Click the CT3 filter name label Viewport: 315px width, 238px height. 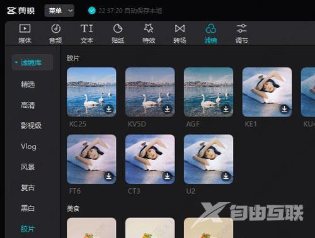[134, 191]
